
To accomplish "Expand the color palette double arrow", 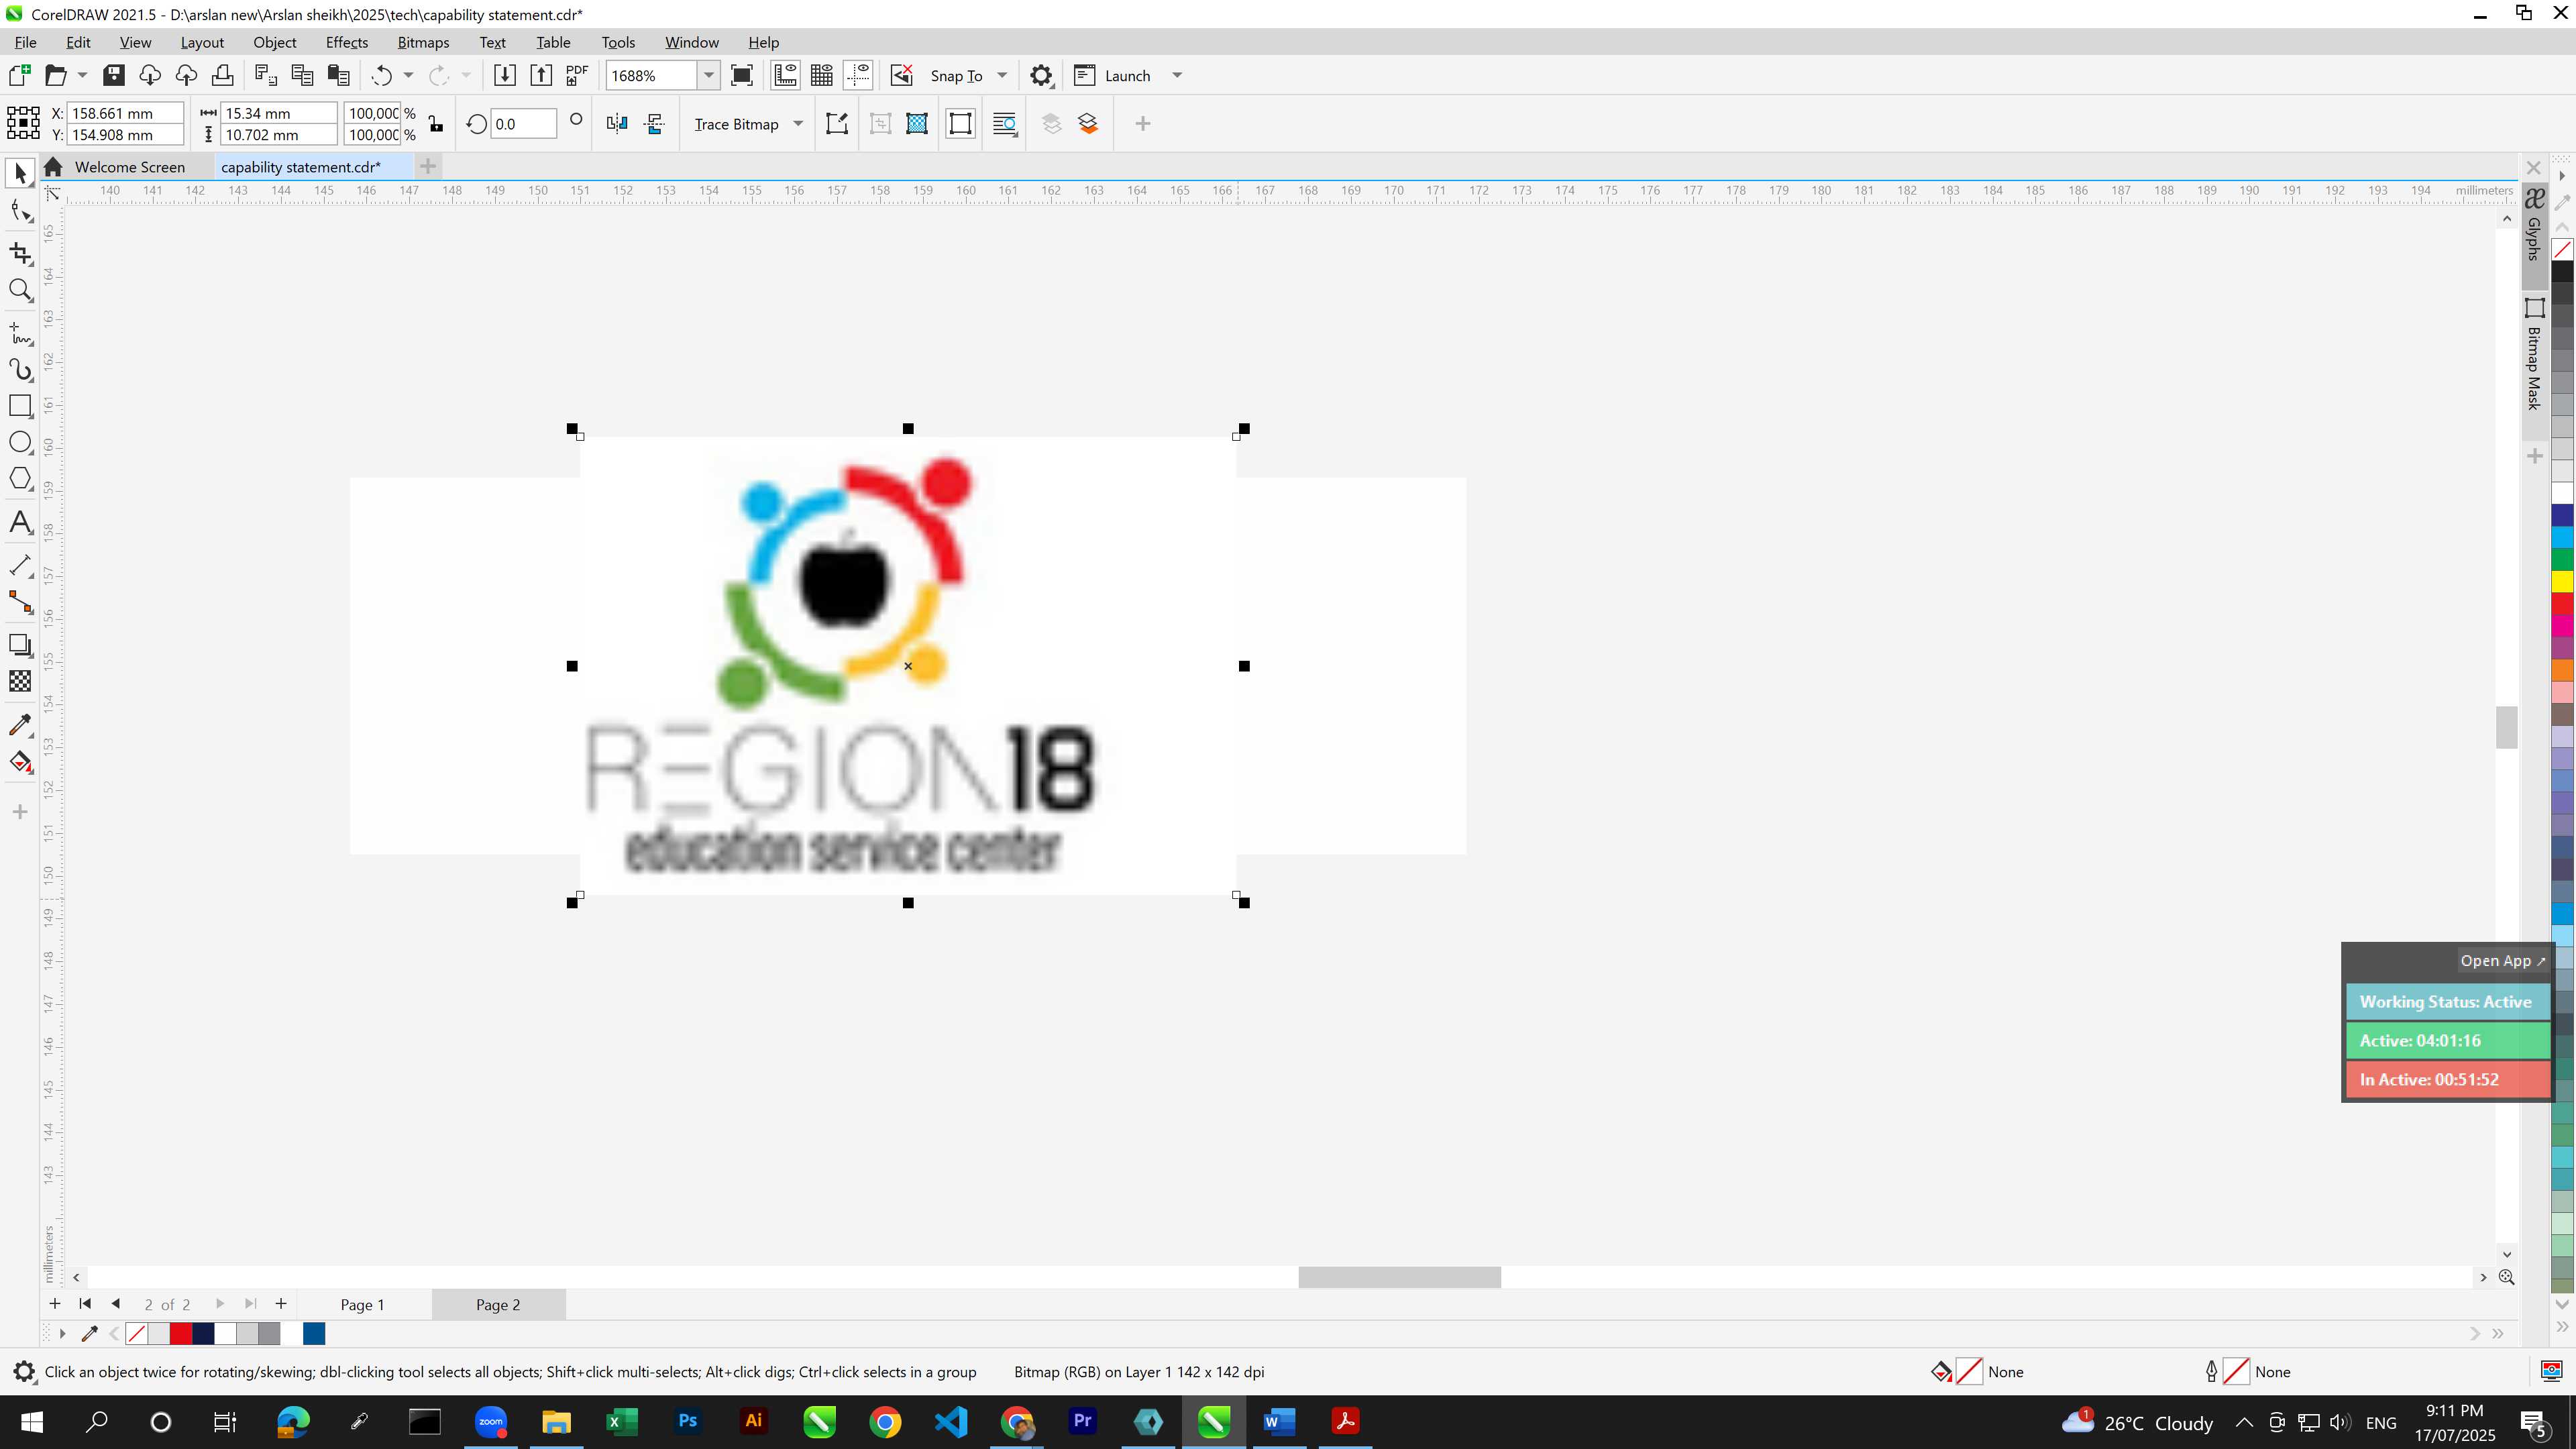I will click(2562, 1327).
